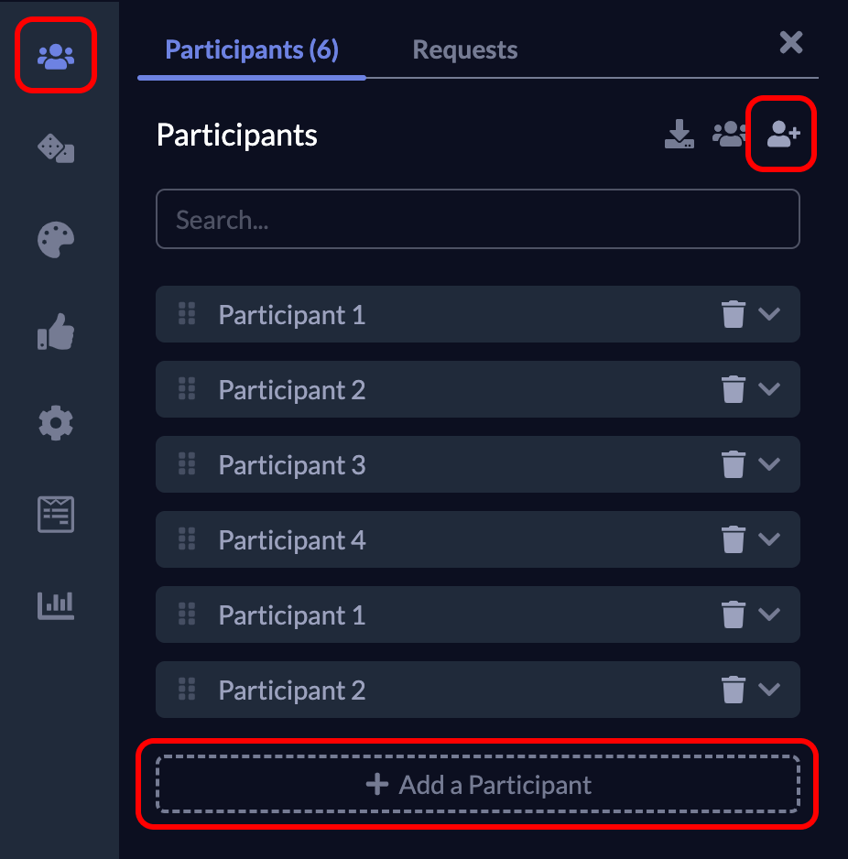Click Participant 2's drag handle
This screenshot has height=859, width=848.
tap(188, 389)
